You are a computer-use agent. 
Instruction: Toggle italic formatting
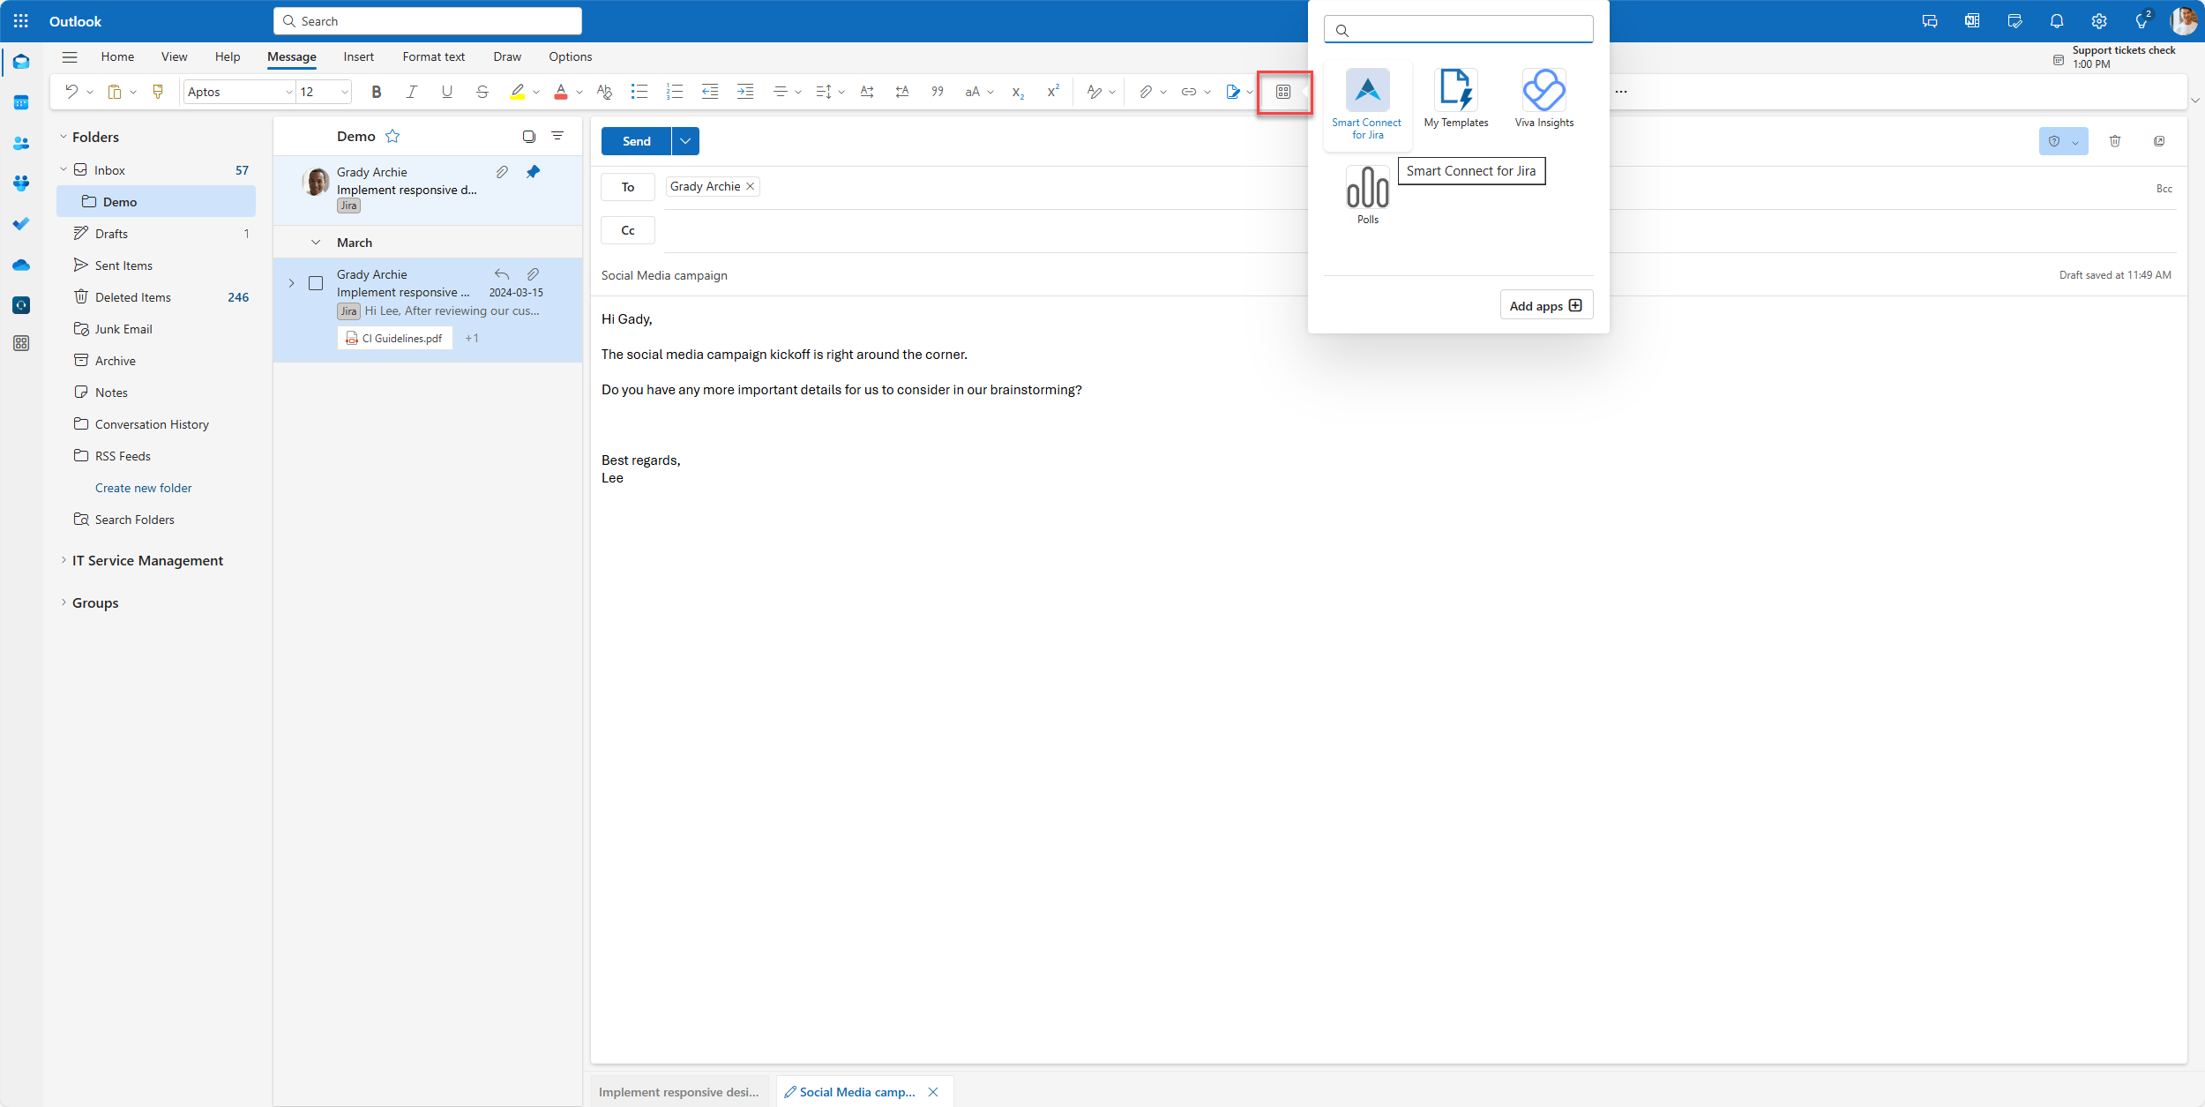(x=411, y=92)
